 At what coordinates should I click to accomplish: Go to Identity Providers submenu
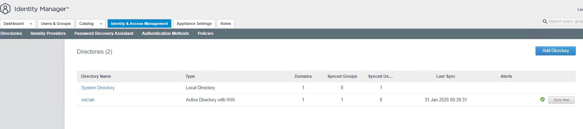pyautogui.click(x=48, y=34)
